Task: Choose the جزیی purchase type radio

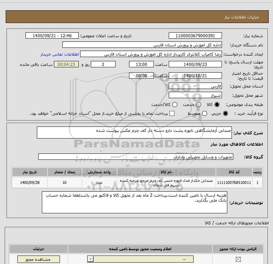Action: coord(225,114)
